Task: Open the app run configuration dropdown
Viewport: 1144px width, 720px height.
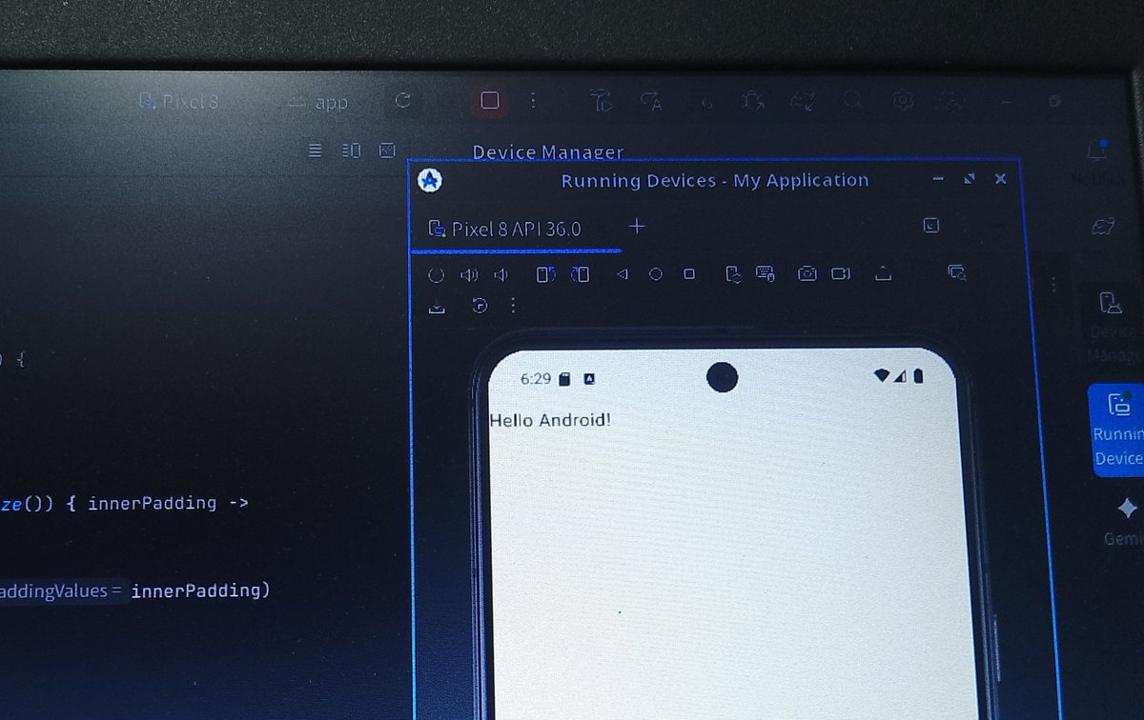Action: coord(319,102)
